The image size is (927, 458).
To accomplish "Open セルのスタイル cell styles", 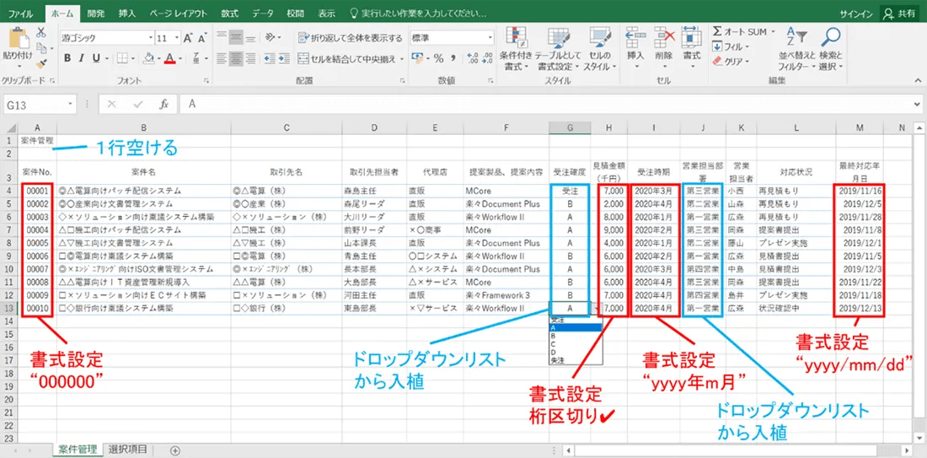I will click(x=600, y=49).
